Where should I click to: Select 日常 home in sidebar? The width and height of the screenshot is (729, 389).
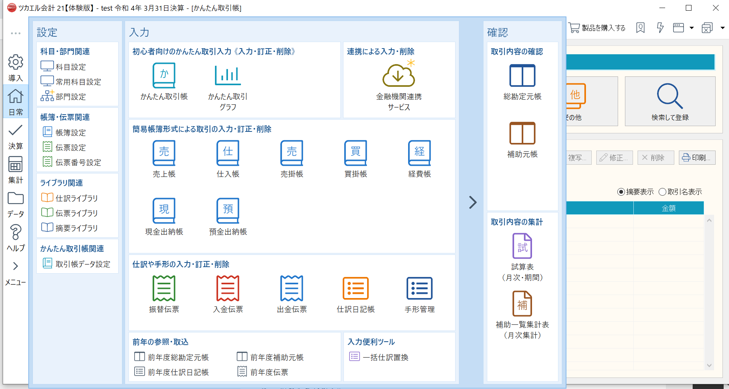16,102
